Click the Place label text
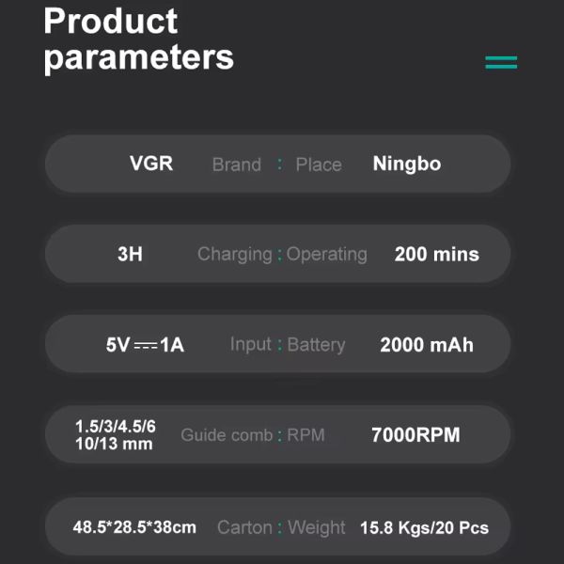 [x=319, y=164]
